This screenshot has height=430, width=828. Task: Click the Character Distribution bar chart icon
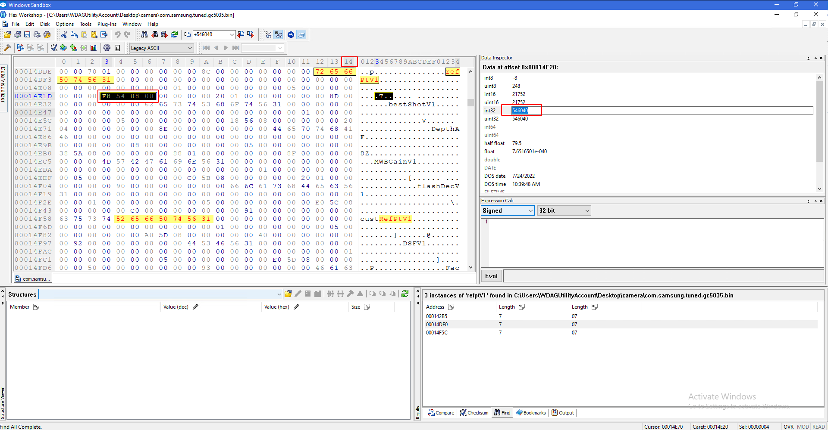click(94, 48)
